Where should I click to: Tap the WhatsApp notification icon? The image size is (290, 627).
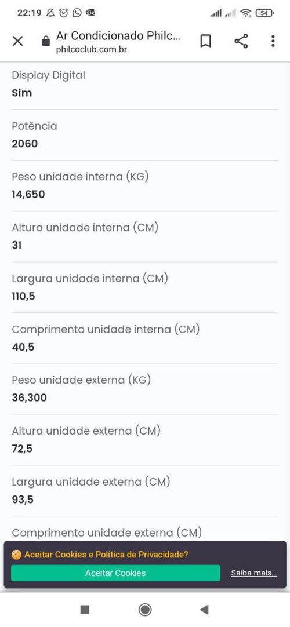click(x=77, y=13)
